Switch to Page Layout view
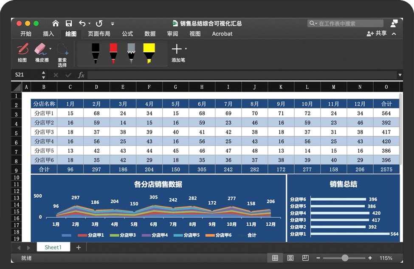This screenshot has height=269, width=414. click(x=290, y=258)
